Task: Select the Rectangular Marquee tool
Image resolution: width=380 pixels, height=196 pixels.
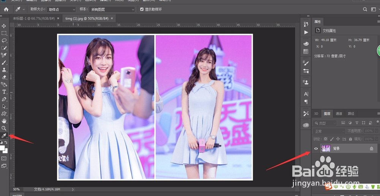Action: pos(4,33)
